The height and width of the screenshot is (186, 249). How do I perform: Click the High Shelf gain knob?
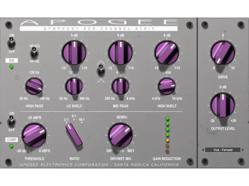click(x=166, y=53)
